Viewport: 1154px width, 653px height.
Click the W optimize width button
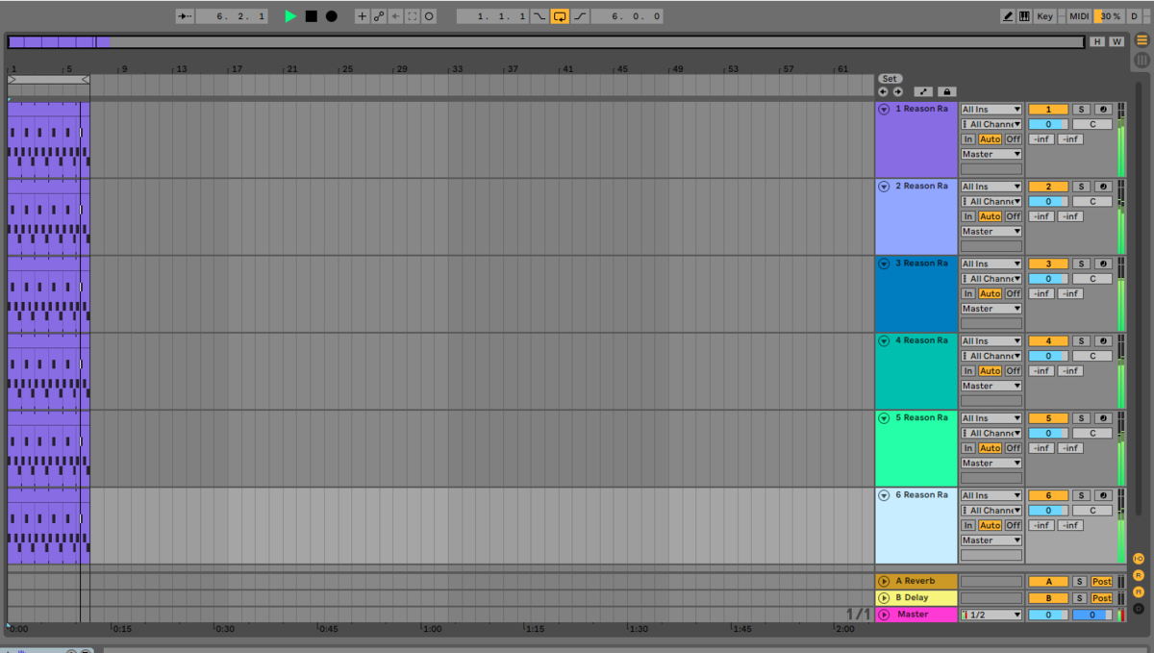coord(1116,41)
